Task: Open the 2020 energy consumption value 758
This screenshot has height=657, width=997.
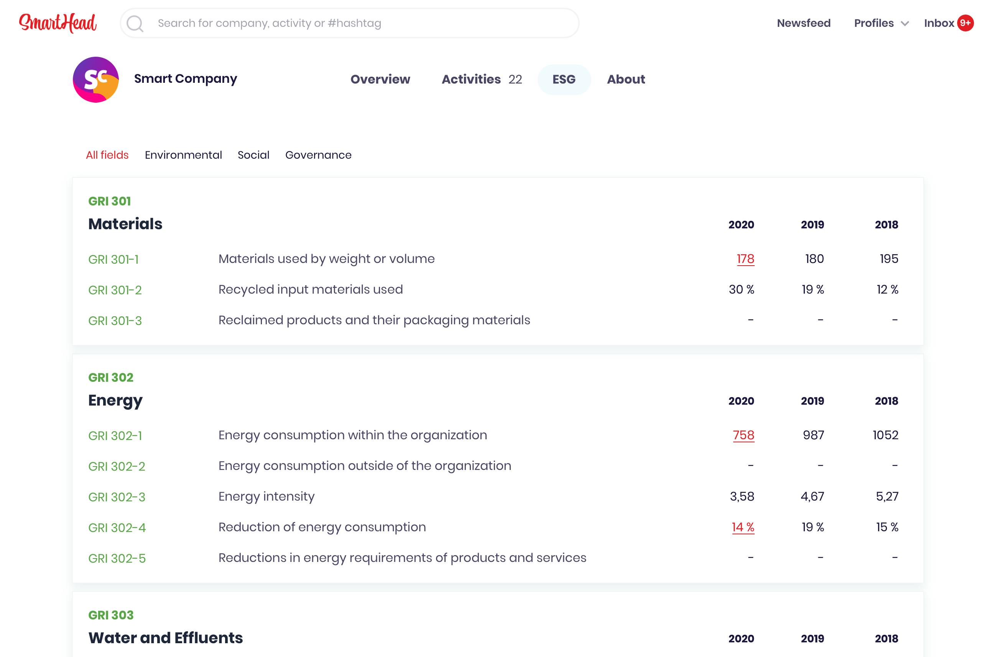Action: point(744,435)
